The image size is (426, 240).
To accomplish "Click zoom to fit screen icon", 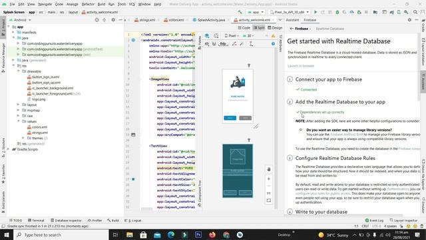I will pyautogui.click(x=269, y=201).
